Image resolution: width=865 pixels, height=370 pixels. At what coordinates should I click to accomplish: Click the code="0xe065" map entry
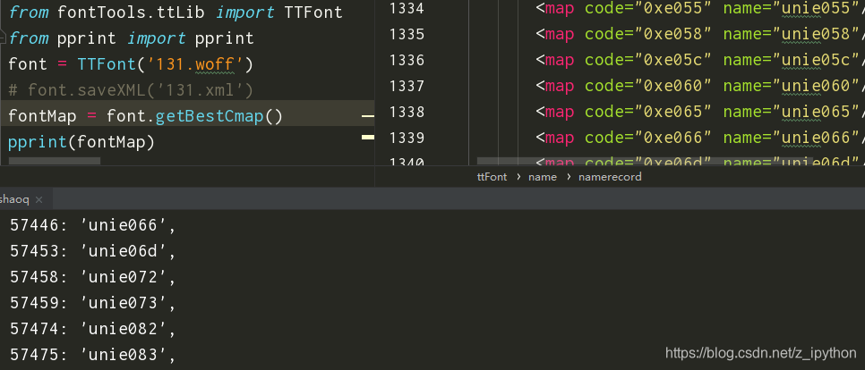coord(699,112)
